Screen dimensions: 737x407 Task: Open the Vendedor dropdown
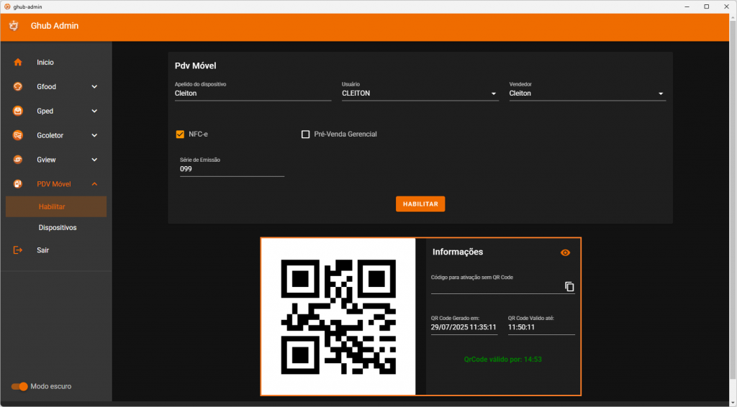(587, 93)
